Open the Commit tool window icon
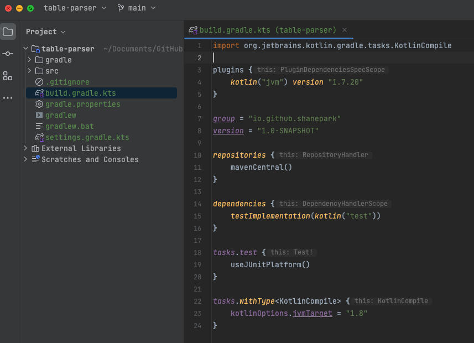 [8, 54]
